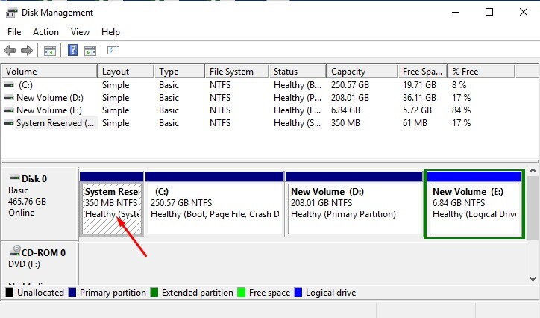Click the Healthy (L... status cell
The width and height of the screenshot is (540, 318).
point(298,110)
